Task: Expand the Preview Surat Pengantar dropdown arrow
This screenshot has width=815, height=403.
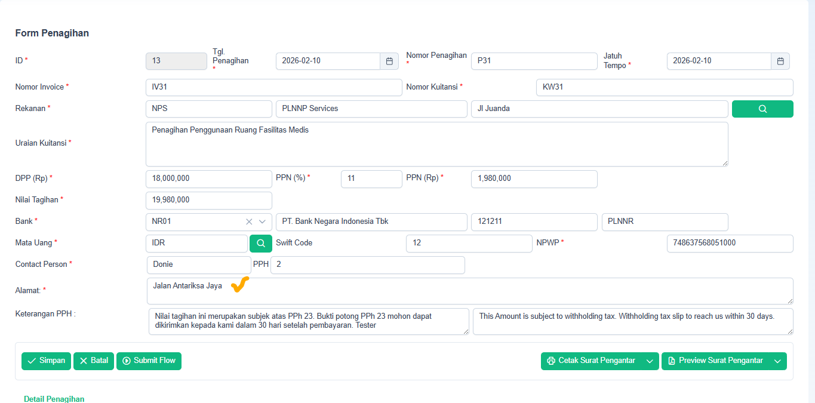Action: (x=777, y=361)
